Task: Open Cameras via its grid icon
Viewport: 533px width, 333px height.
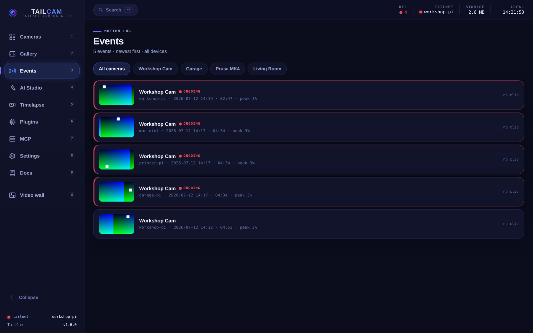Action: click(x=12, y=37)
